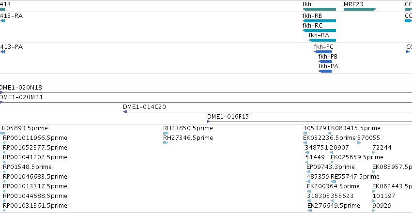Select the RP001052377.5prime label

click(35, 148)
